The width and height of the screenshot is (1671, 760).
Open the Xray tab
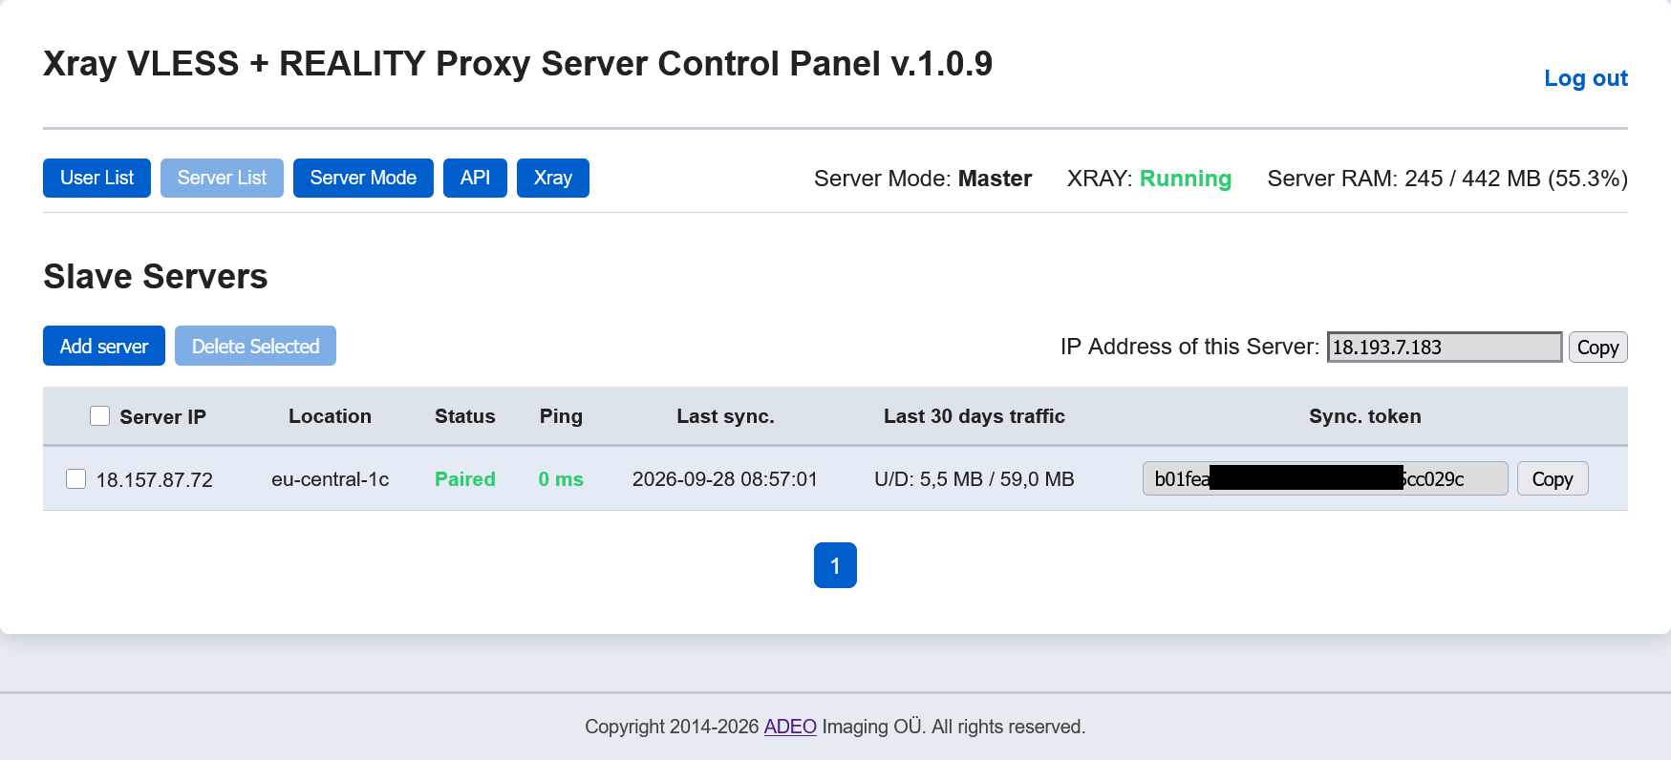coord(553,178)
